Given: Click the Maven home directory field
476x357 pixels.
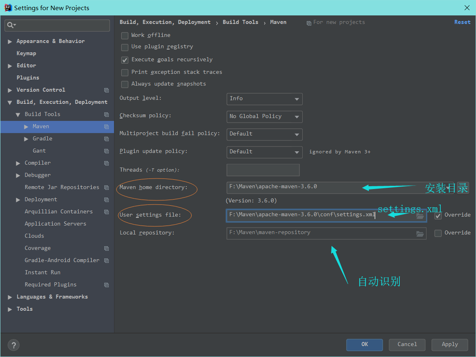Looking at the screenshot, I should click(x=340, y=187).
